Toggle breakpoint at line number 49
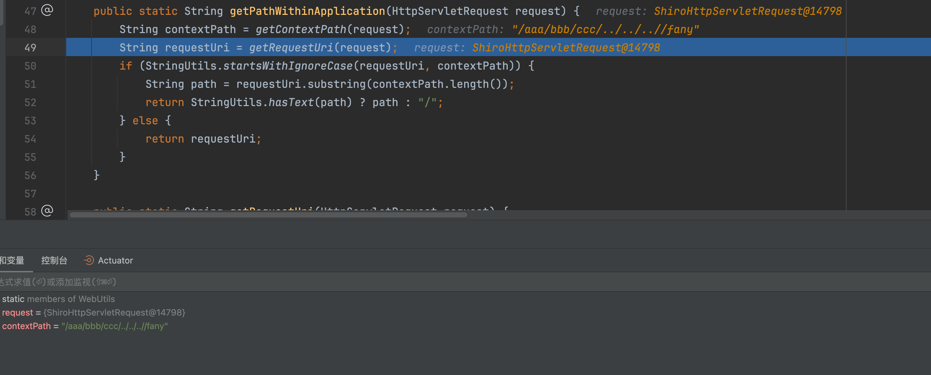This screenshot has height=375, width=931. (30, 48)
